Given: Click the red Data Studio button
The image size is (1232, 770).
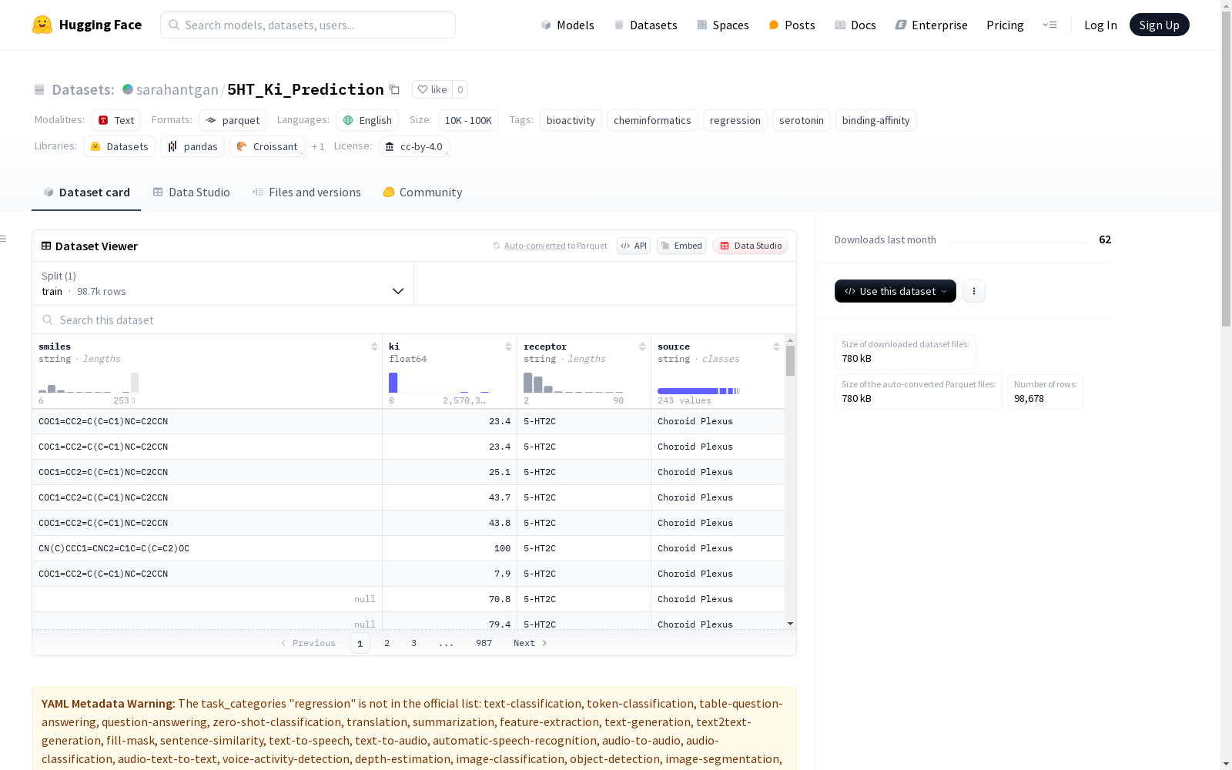Looking at the screenshot, I should (751, 246).
